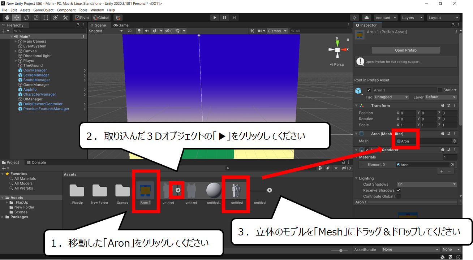Open SoundManager prefab arrow
The width and height of the screenshot is (473, 260).
pyautogui.click(x=85, y=80)
